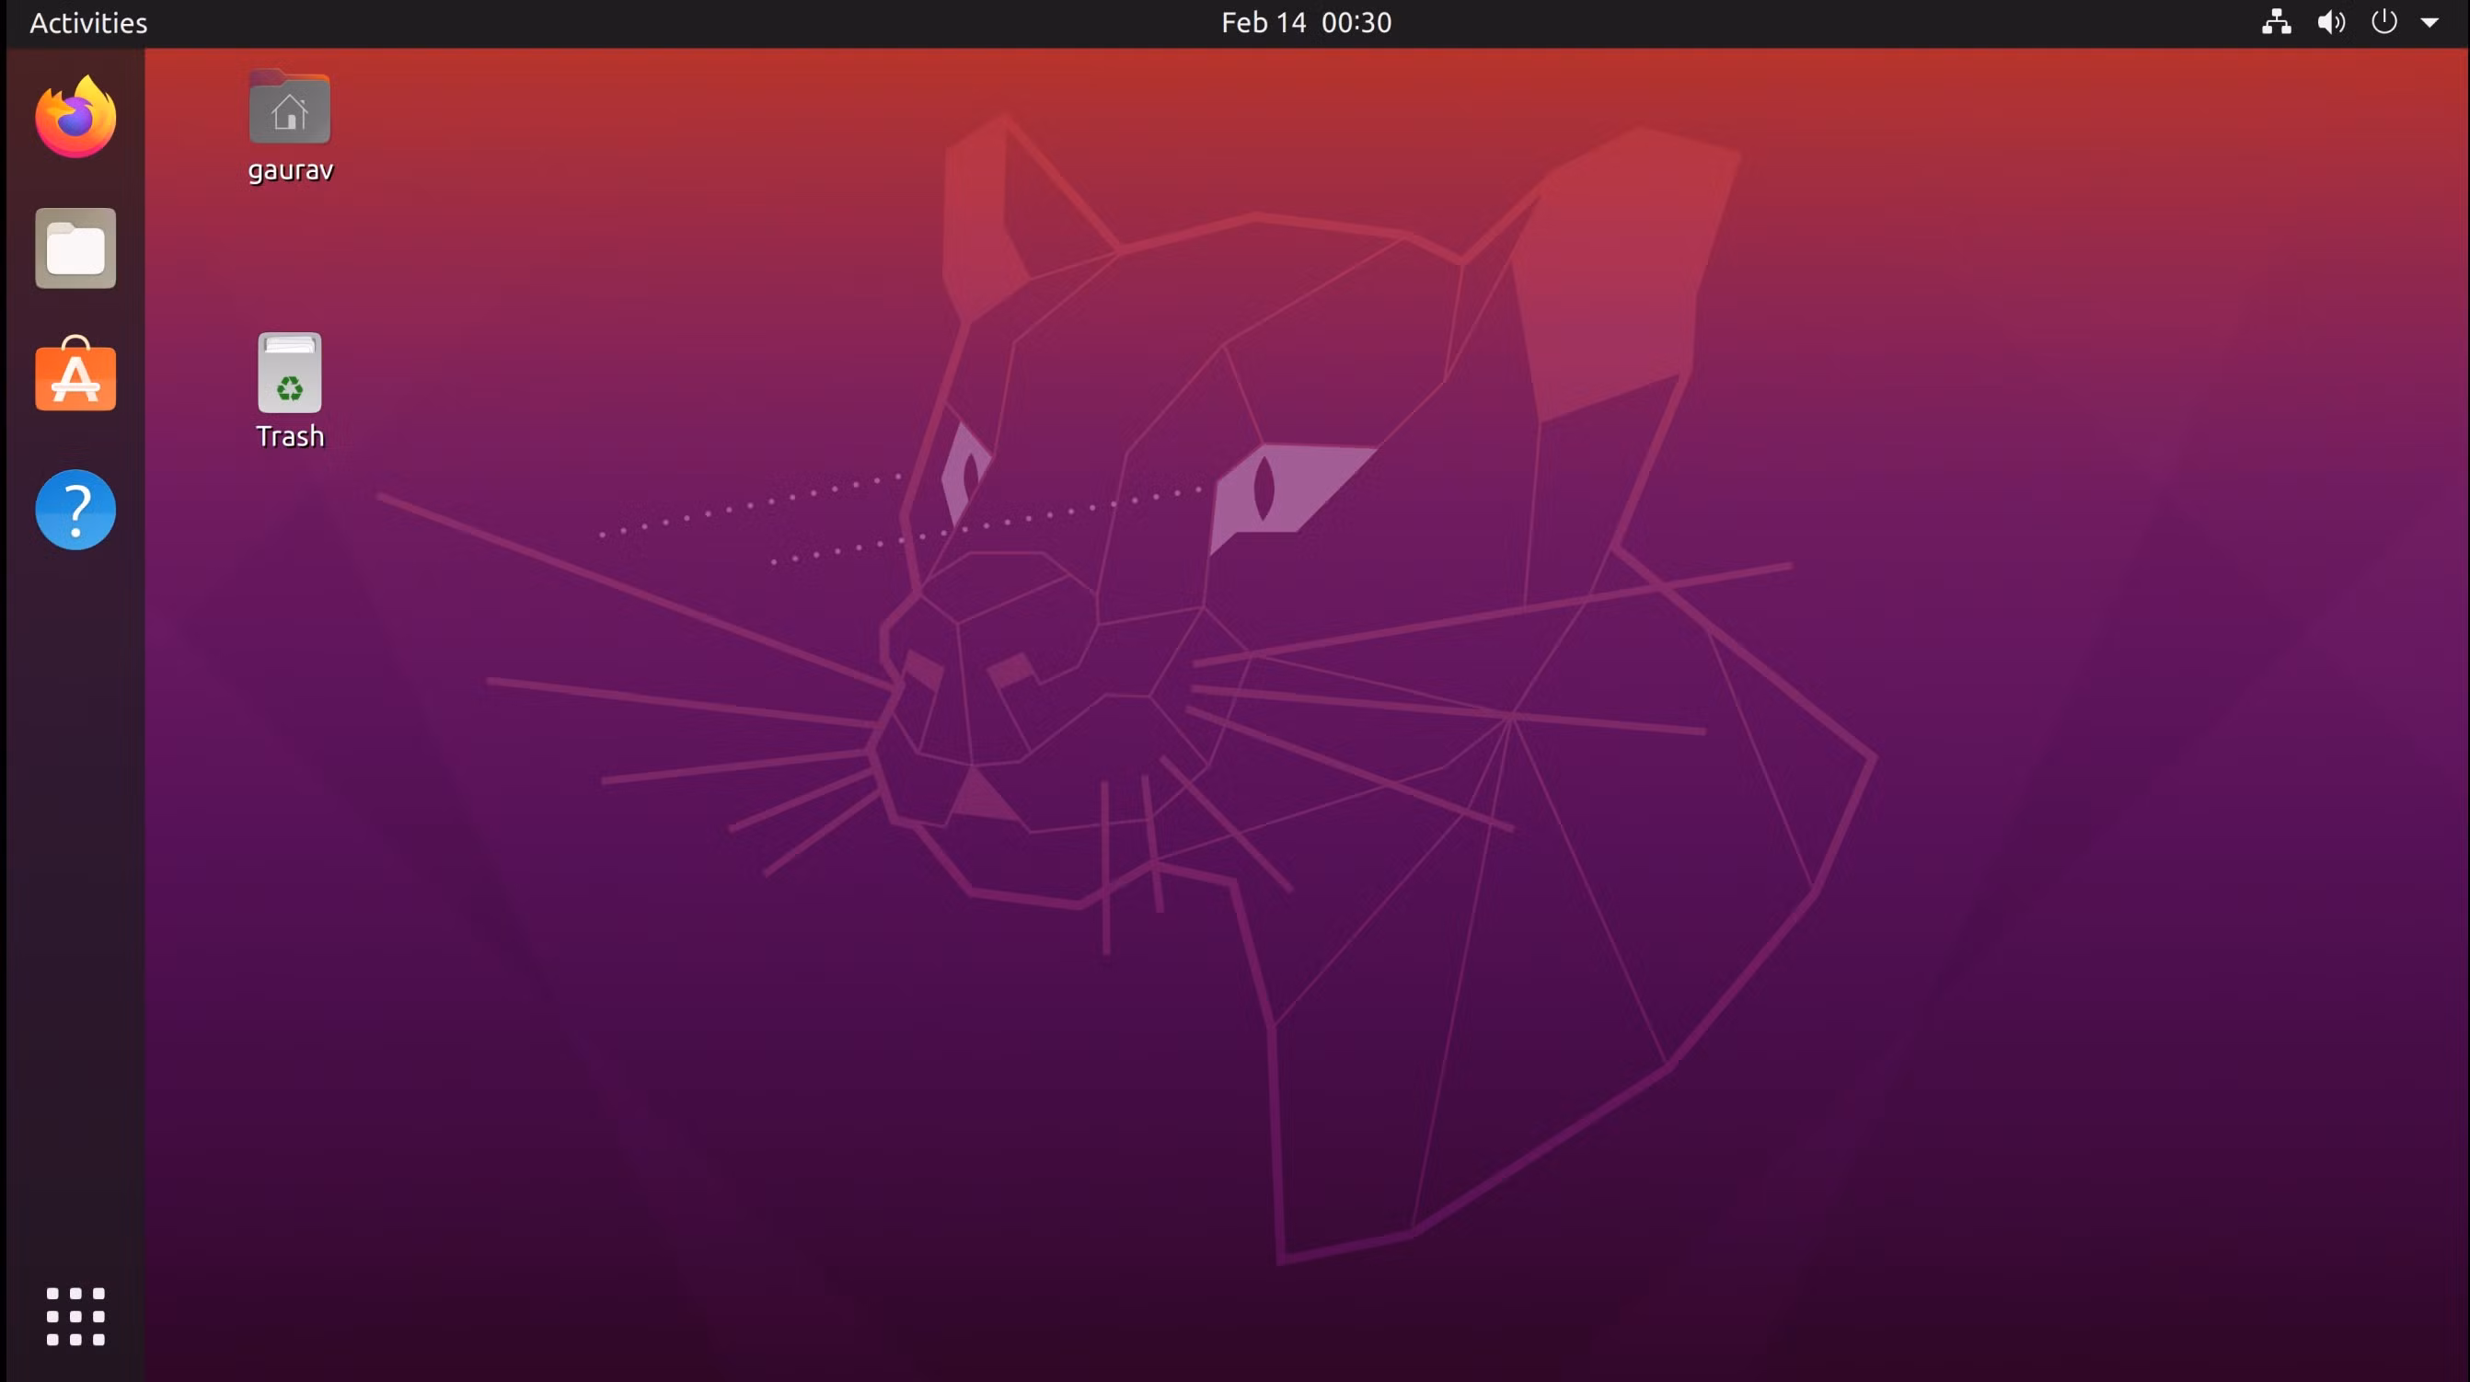Select the gaurav home folder icon
This screenshot has width=2470, height=1382.
pos(290,107)
